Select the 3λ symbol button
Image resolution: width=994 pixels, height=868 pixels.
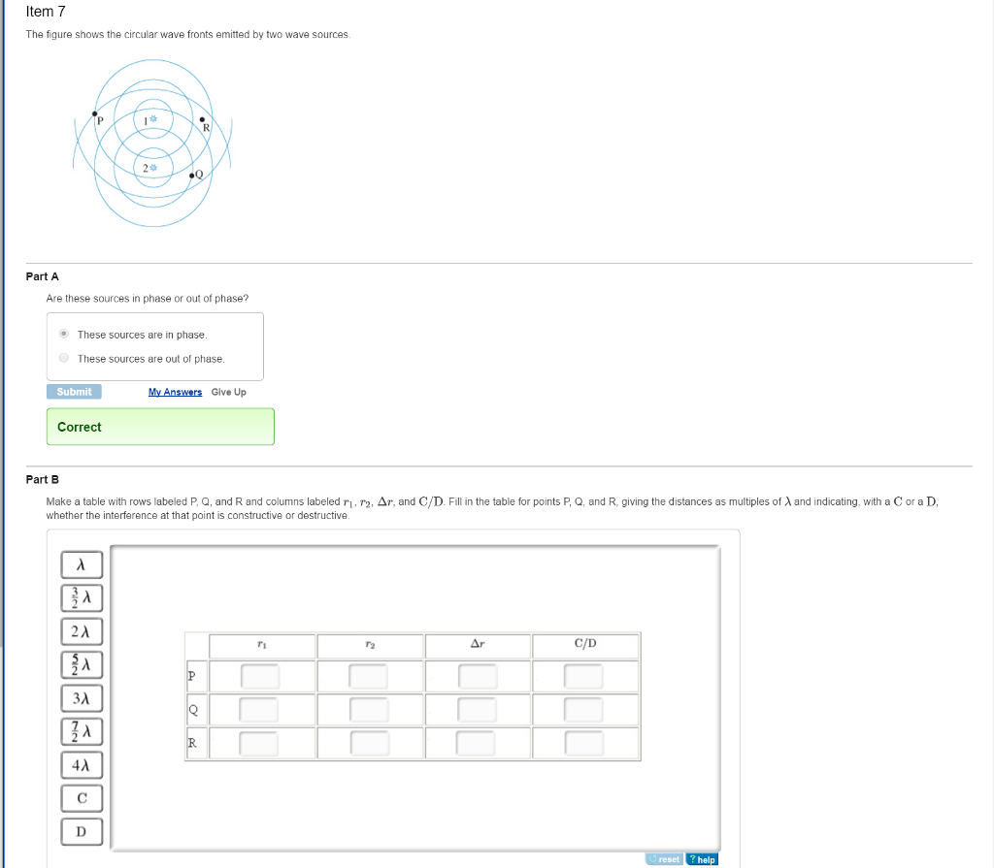pyautogui.click(x=82, y=697)
